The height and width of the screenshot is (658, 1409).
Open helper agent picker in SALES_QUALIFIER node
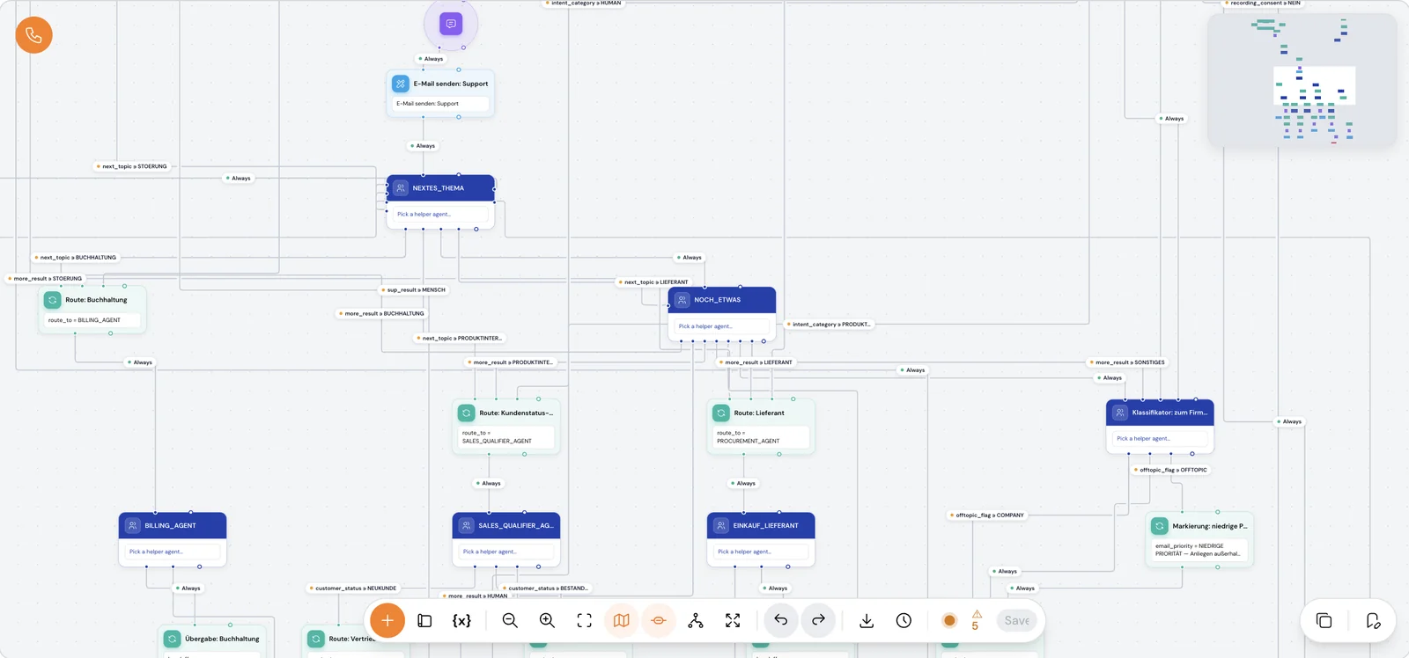pos(506,552)
